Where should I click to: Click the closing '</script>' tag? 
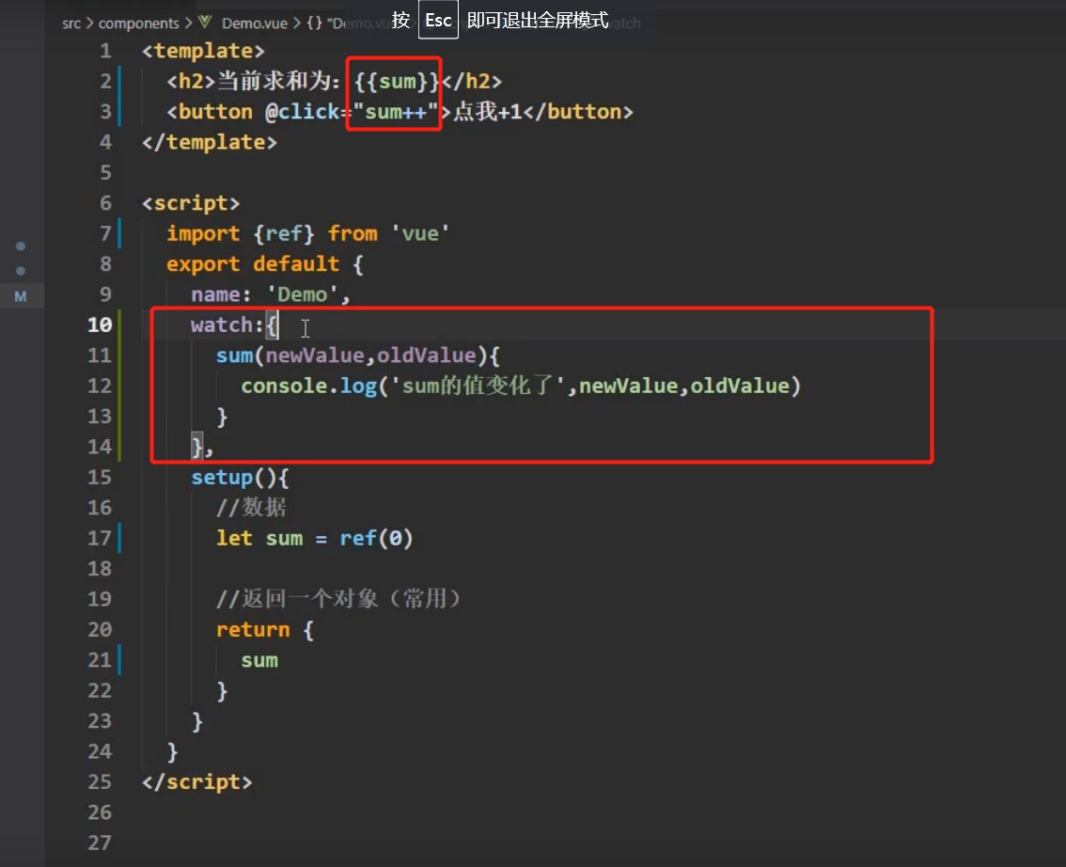point(197,782)
